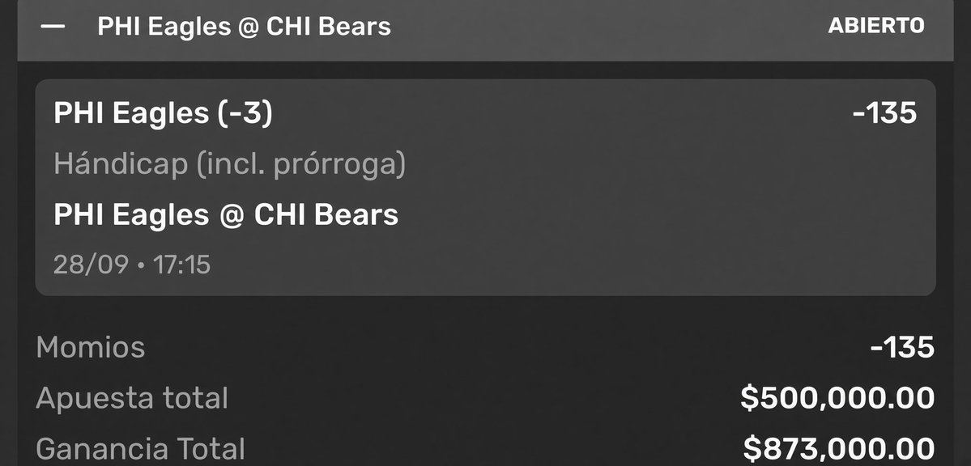971x466 pixels.
Task: Click the $873,000.00 winnings amount
Action: pos(838,449)
